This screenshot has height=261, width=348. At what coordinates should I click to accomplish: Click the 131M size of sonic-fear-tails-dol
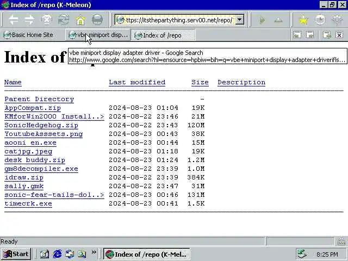(x=196, y=195)
